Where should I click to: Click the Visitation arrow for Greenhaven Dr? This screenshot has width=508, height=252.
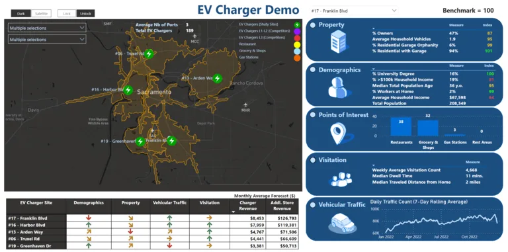209,245
